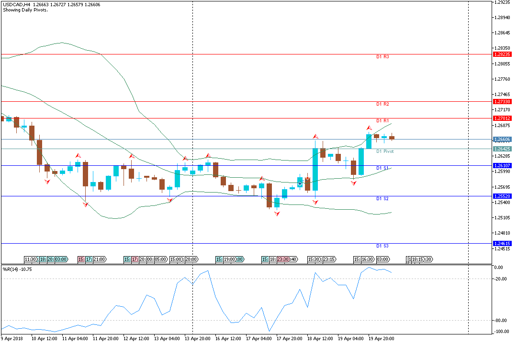Click the red 1.28235 price tag
Viewport: 517px width, 344px height.
pyautogui.click(x=502, y=54)
